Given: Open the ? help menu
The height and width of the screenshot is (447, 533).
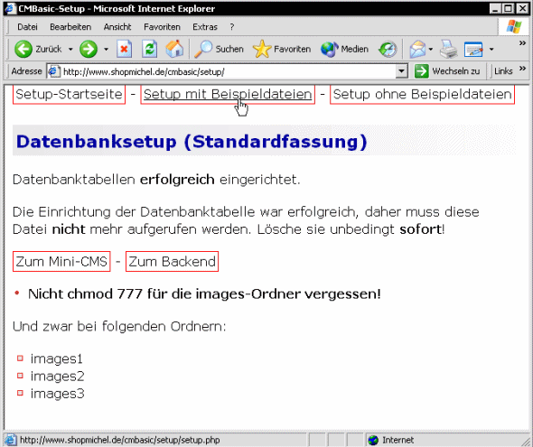Looking at the screenshot, I should pyautogui.click(x=232, y=27).
